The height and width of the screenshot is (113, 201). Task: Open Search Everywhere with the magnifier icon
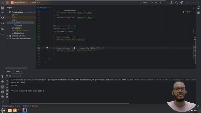[177, 3]
